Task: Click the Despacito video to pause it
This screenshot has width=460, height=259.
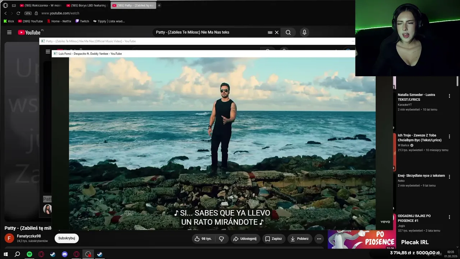Action: coord(222,143)
